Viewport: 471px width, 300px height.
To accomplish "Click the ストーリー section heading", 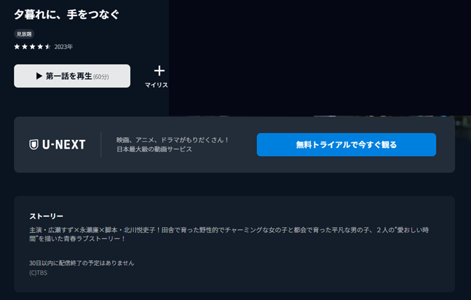I will (46, 216).
